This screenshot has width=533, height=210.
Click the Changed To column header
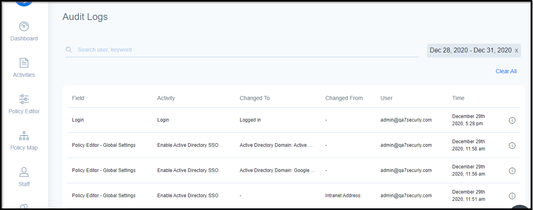pyautogui.click(x=255, y=98)
